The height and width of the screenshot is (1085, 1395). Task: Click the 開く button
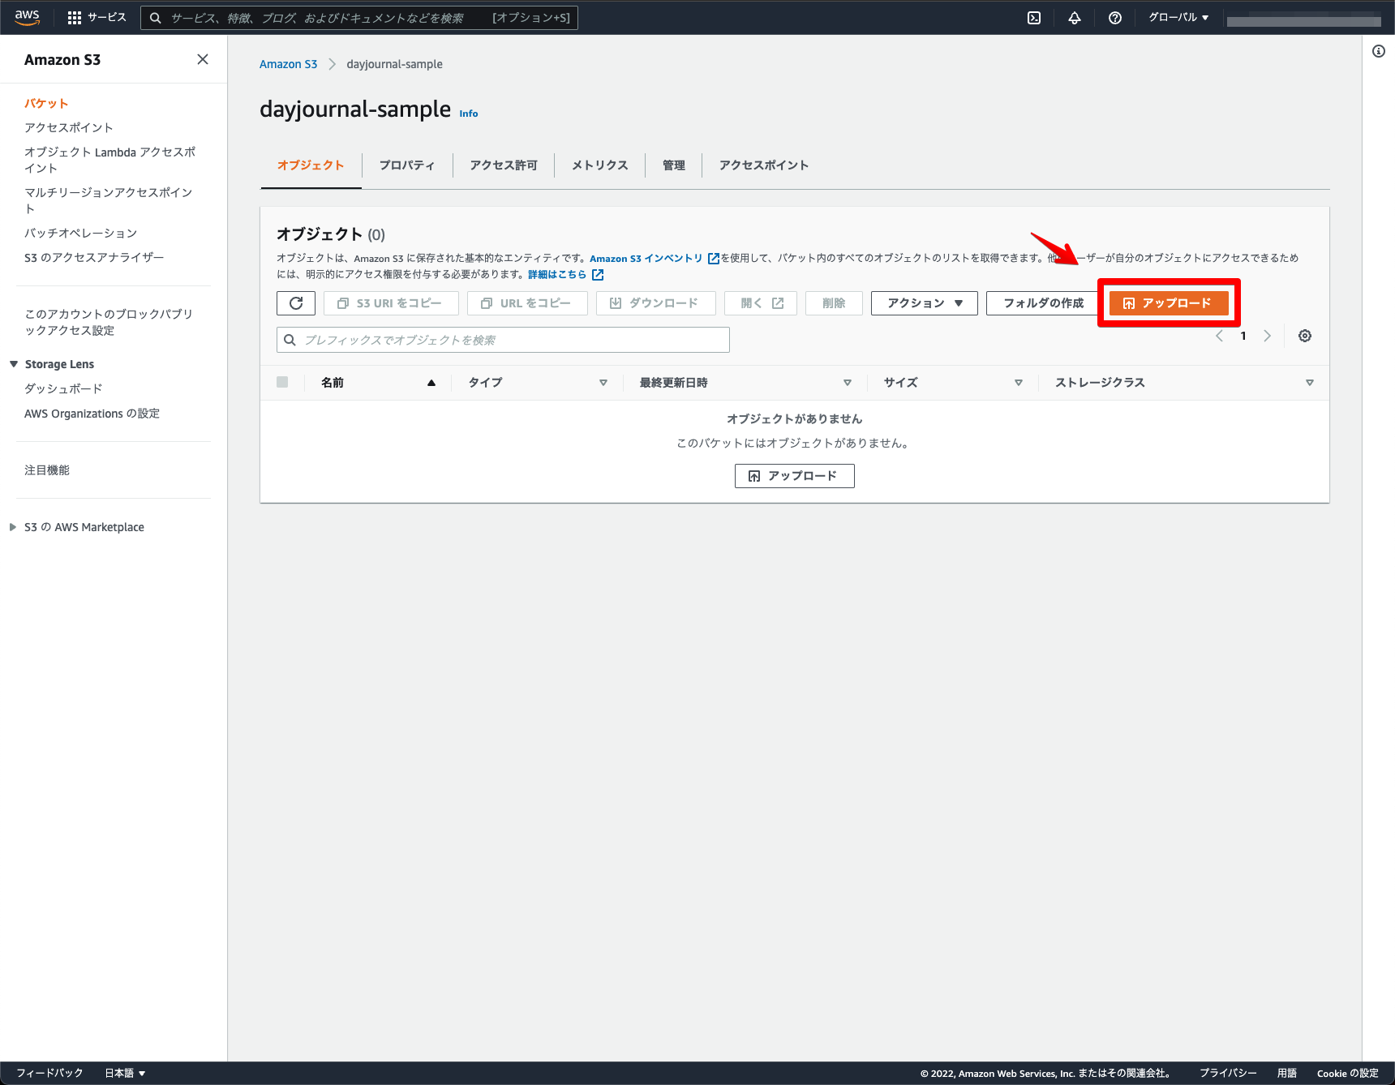tap(761, 303)
